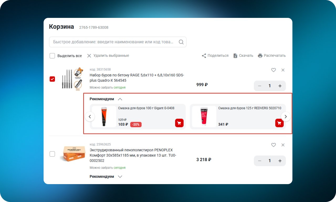Remove PENOPLEX item with X icon
The height and width of the screenshot is (202, 336).
pyautogui.click(x=283, y=145)
